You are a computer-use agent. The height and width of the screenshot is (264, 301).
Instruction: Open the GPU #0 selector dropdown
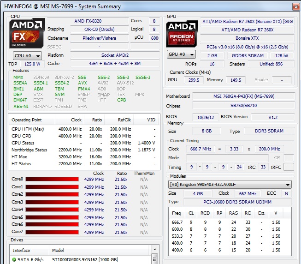pos(182,54)
